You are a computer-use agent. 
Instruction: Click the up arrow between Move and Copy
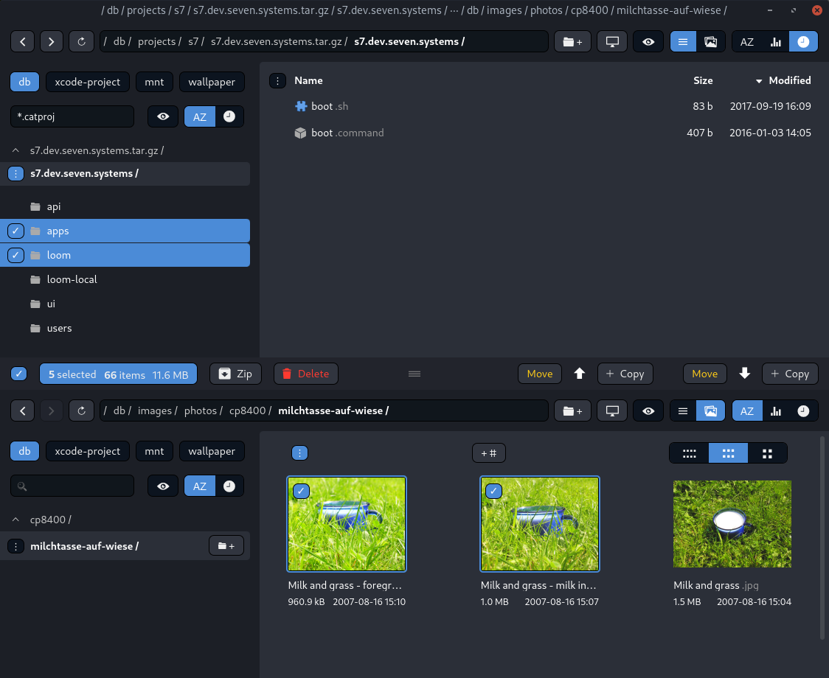pyautogui.click(x=580, y=374)
